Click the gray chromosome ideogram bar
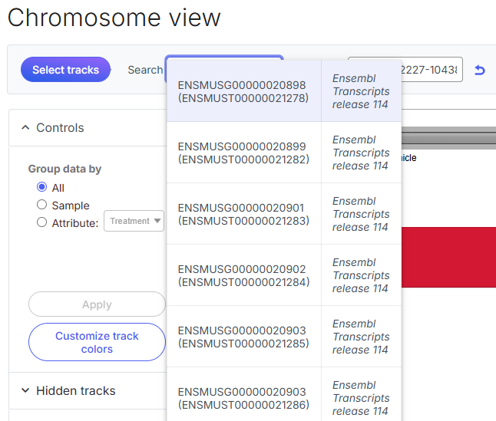The width and height of the screenshot is (496, 421). coord(448,137)
